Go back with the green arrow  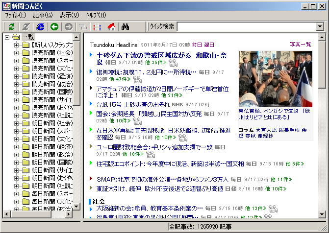(54, 27)
